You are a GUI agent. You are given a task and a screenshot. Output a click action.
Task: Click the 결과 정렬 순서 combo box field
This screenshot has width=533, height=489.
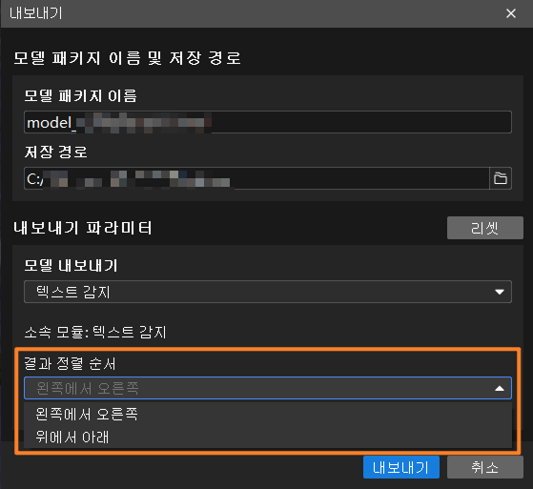(x=268, y=388)
